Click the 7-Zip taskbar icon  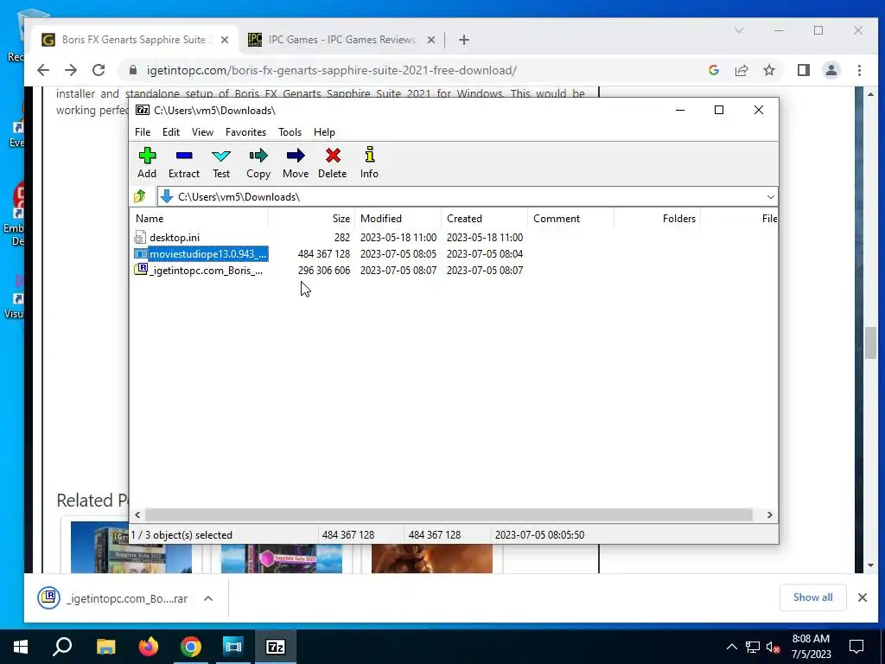point(276,647)
